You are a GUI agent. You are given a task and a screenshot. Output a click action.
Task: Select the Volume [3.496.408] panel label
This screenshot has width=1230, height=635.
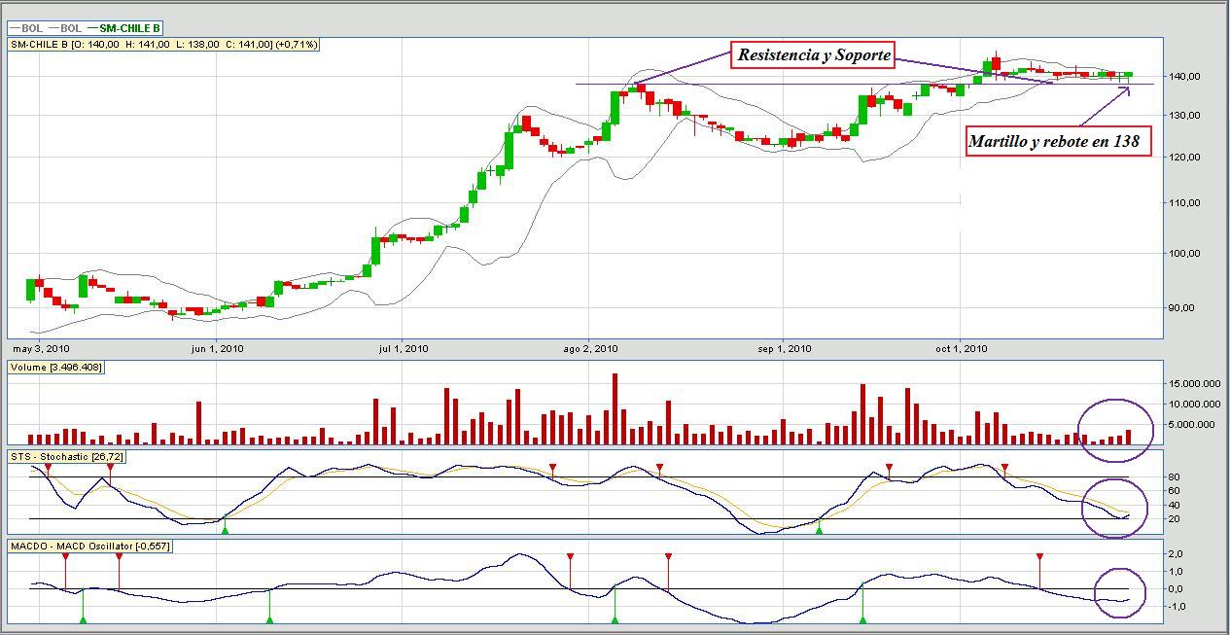(56, 368)
